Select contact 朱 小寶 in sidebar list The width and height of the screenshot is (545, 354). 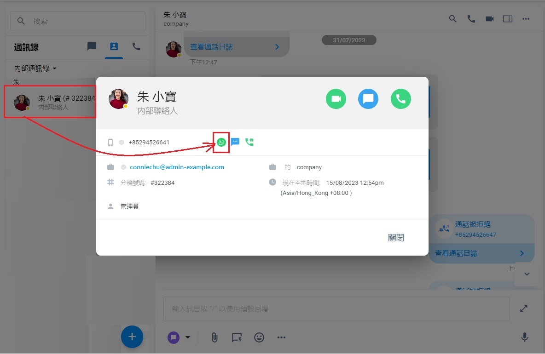click(50, 102)
